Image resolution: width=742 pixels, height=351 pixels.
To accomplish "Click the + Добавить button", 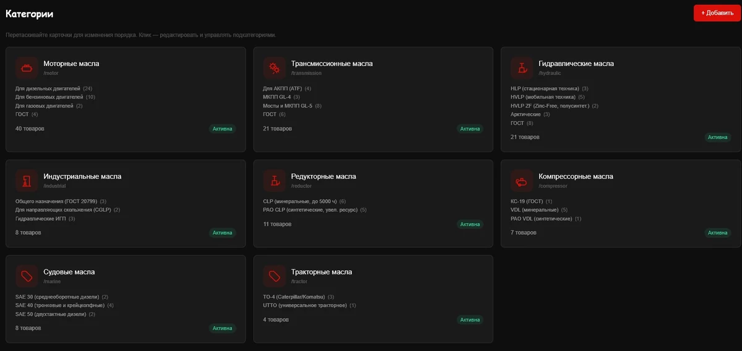I will (x=717, y=13).
